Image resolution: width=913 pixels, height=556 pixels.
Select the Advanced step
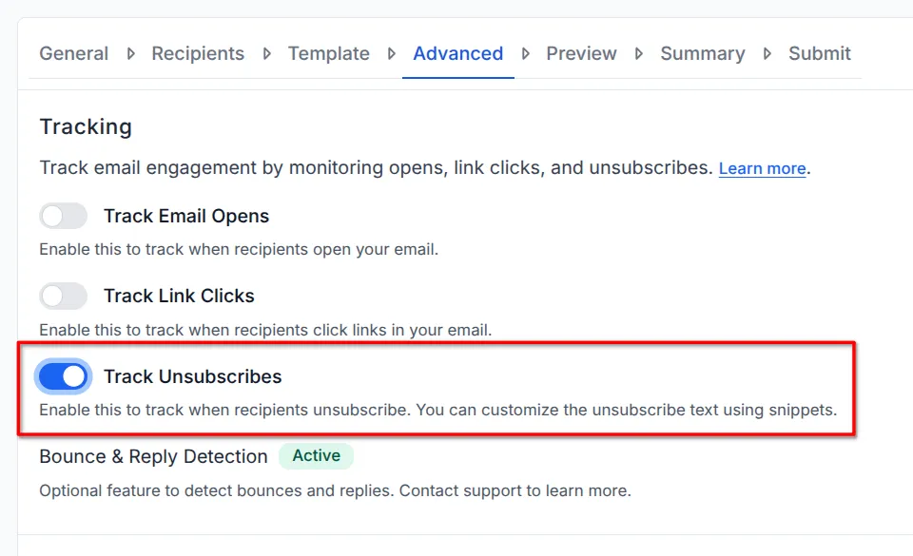tap(457, 54)
